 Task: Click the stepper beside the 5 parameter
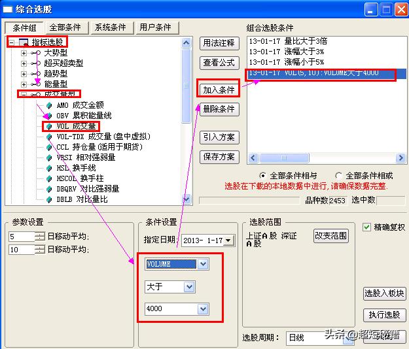pyautogui.click(x=40, y=237)
